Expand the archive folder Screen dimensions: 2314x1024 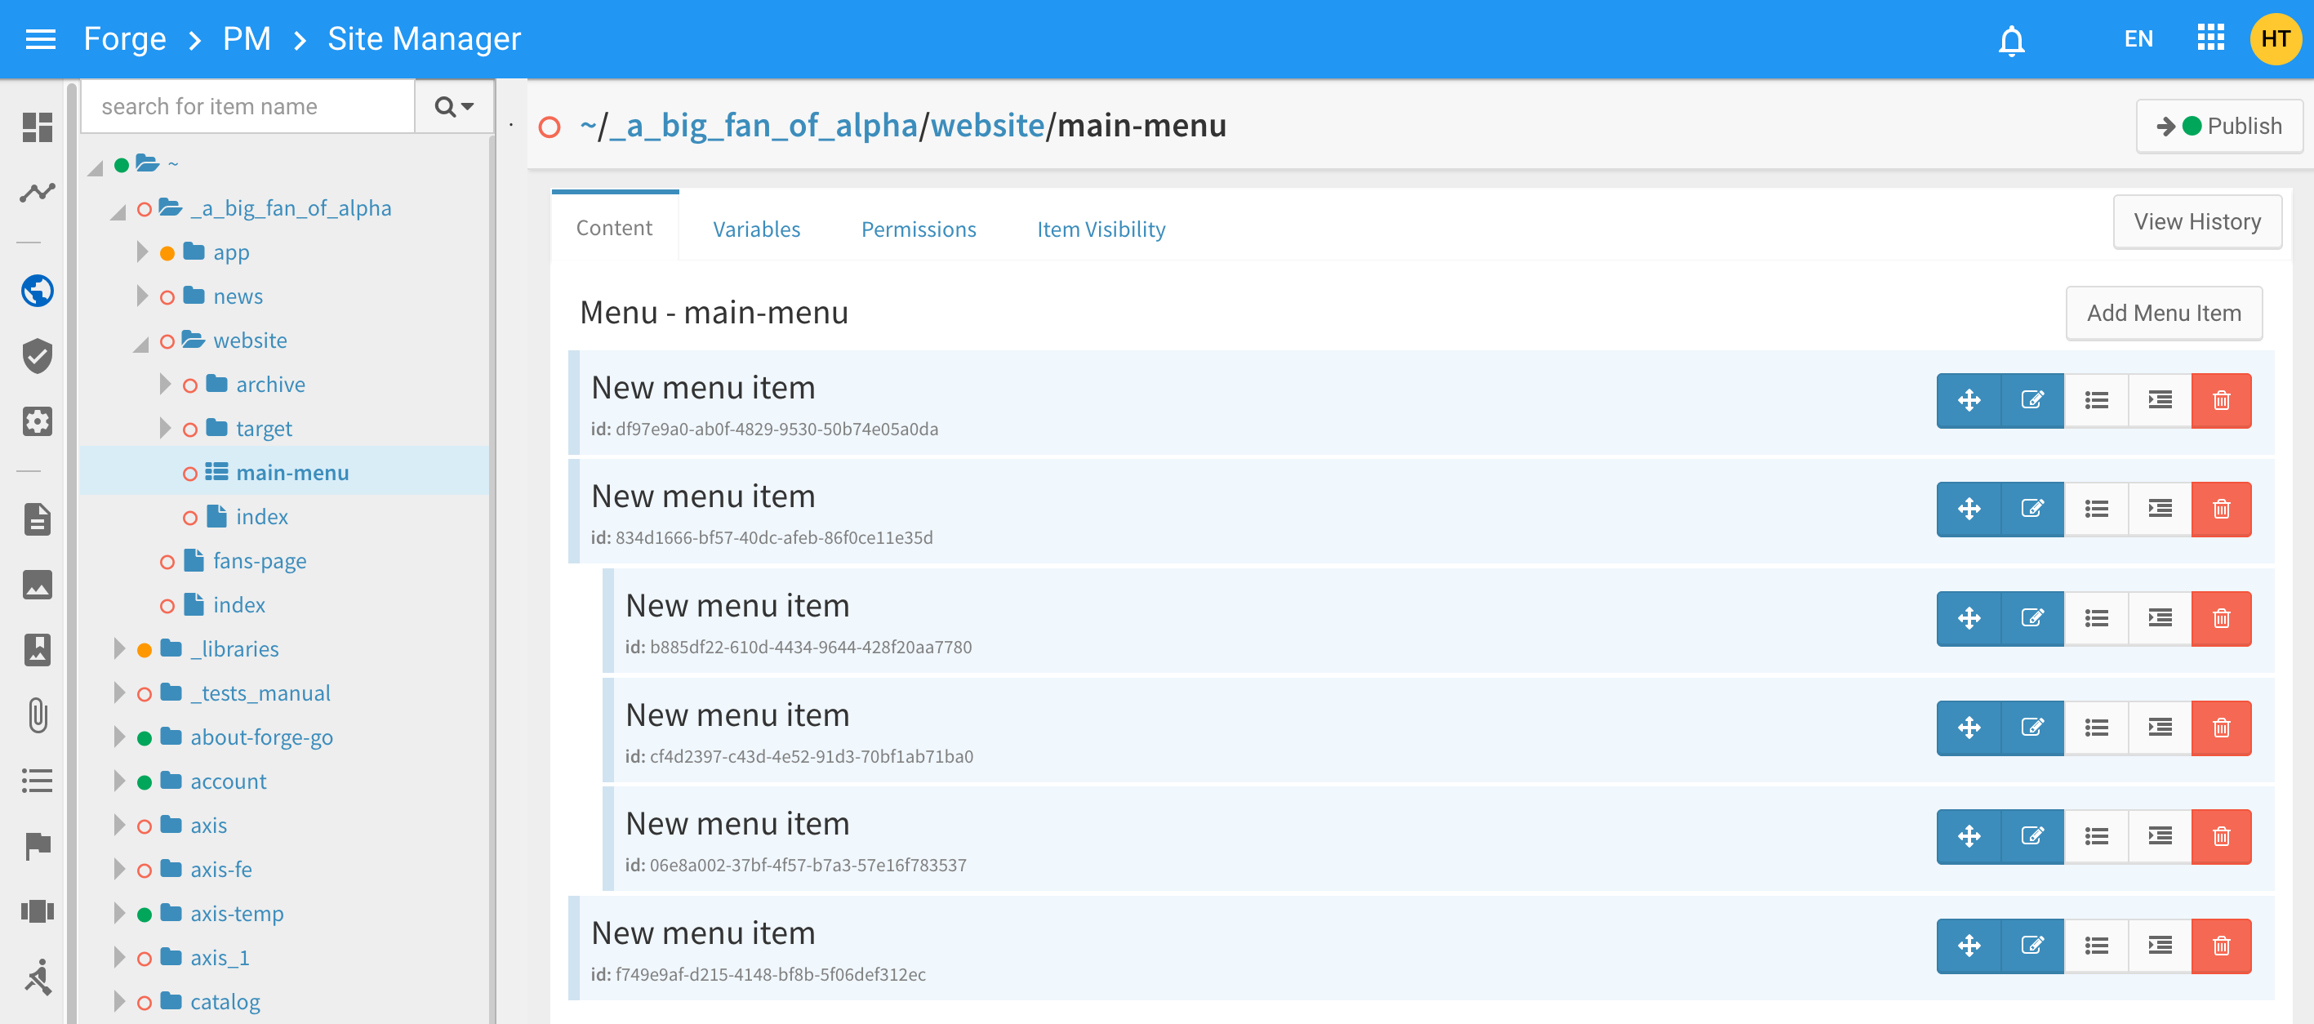(x=165, y=384)
